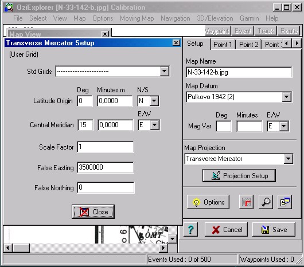The image size is (304, 267).
Task: Click the Central Meridian Minutes field
Action: [x=115, y=125]
